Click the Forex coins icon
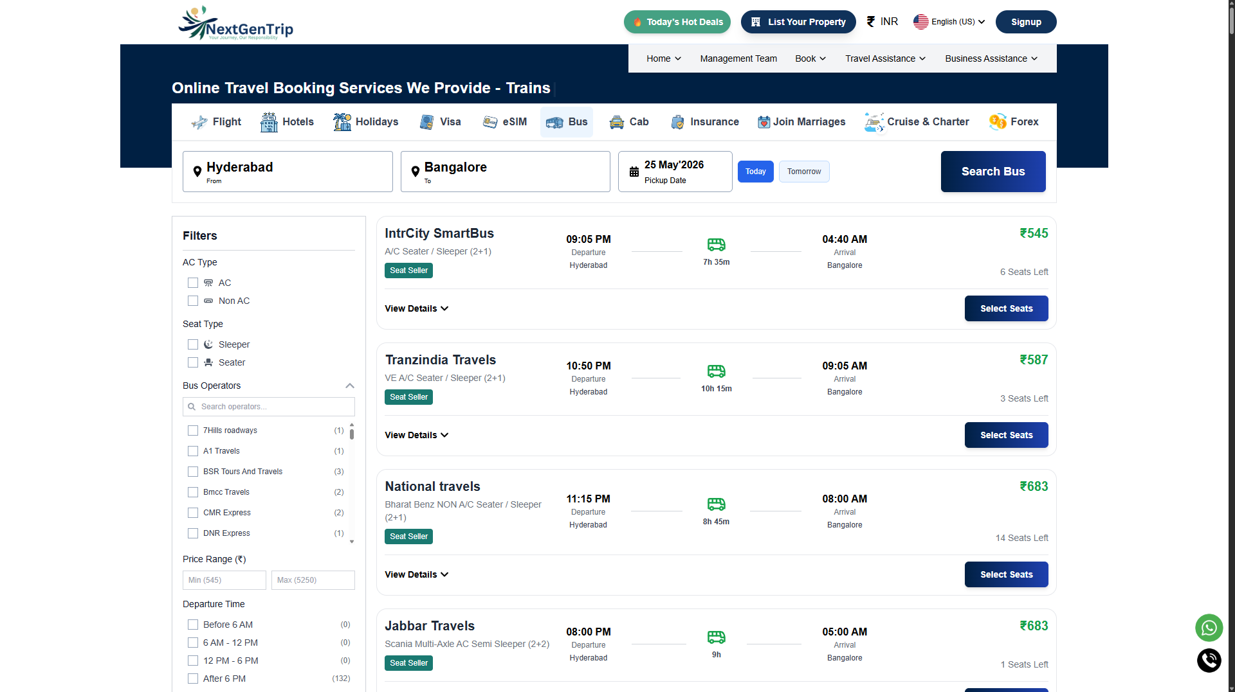The image size is (1235, 692). pos(998,122)
